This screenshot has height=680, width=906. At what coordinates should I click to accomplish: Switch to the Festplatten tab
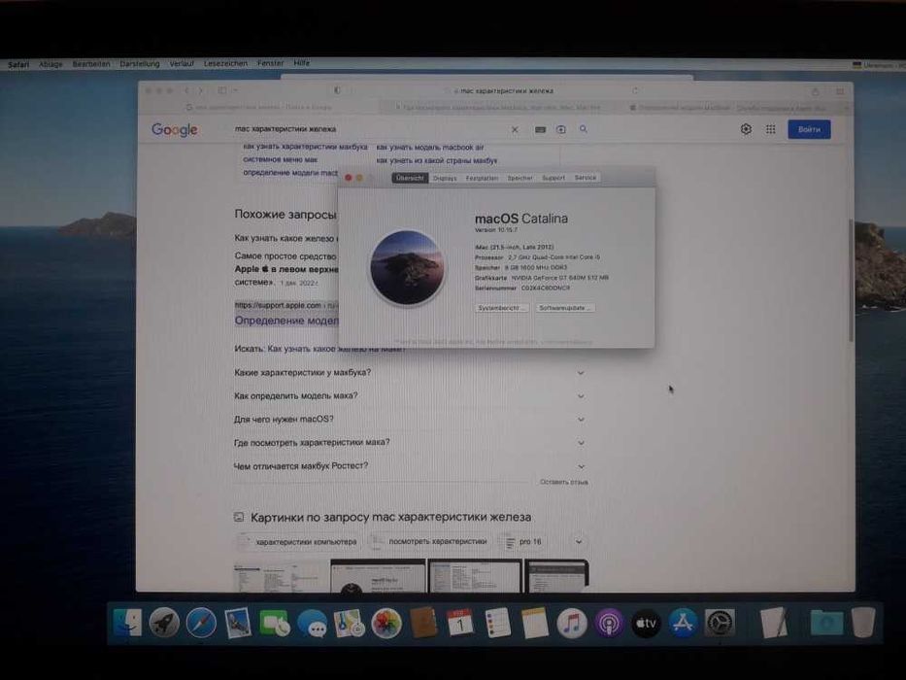pos(482,178)
